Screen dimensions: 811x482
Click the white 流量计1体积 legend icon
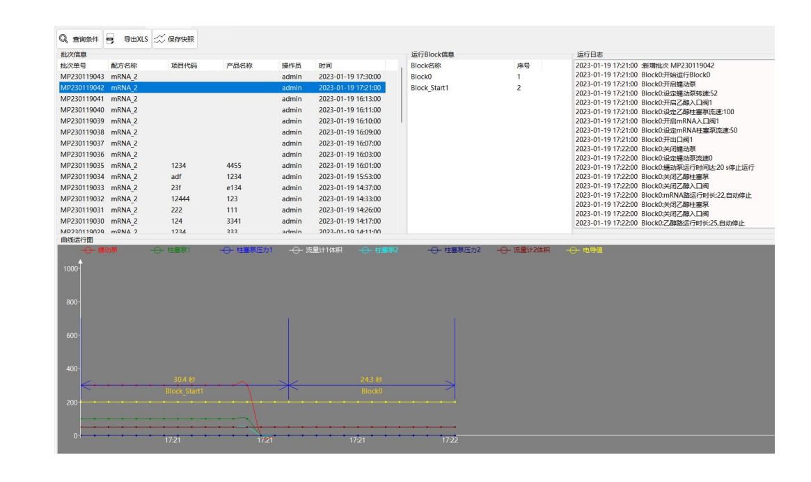295,250
